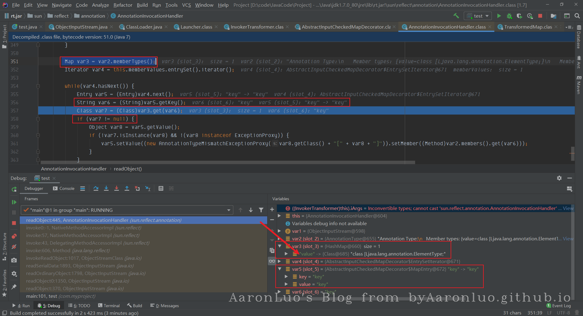Screen dimensions: 583x316
Task: Toggle the frames filter funnel icon
Action: pyautogui.click(x=261, y=210)
